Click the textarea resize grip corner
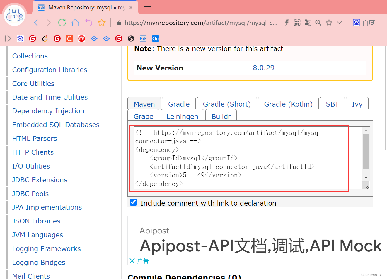 366,186
